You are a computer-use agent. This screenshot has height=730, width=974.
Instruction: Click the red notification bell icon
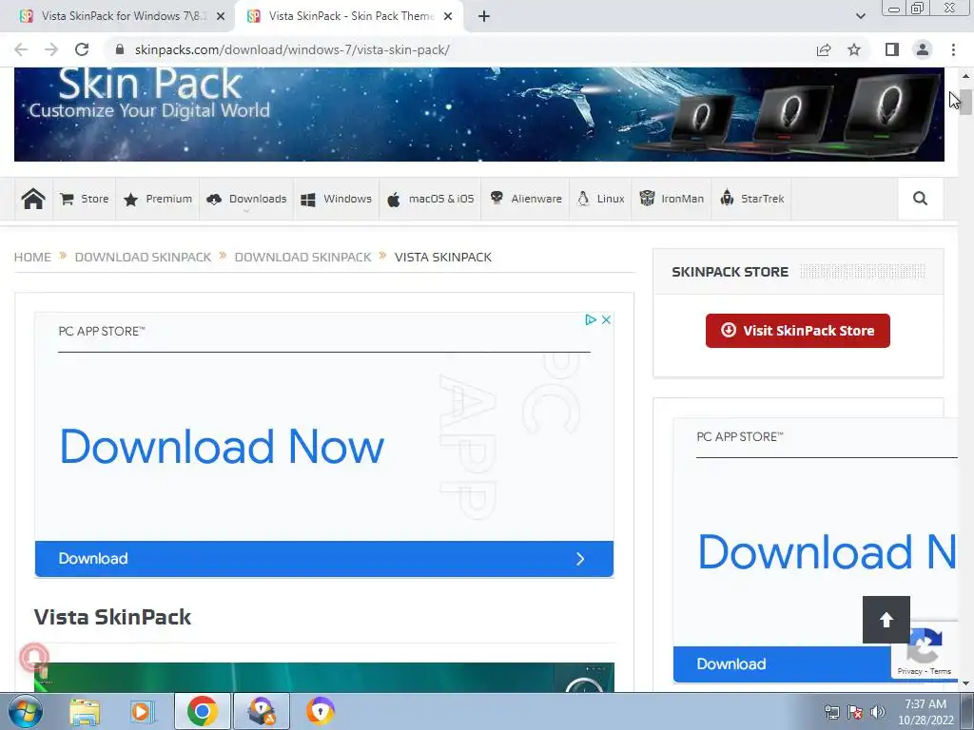34,657
